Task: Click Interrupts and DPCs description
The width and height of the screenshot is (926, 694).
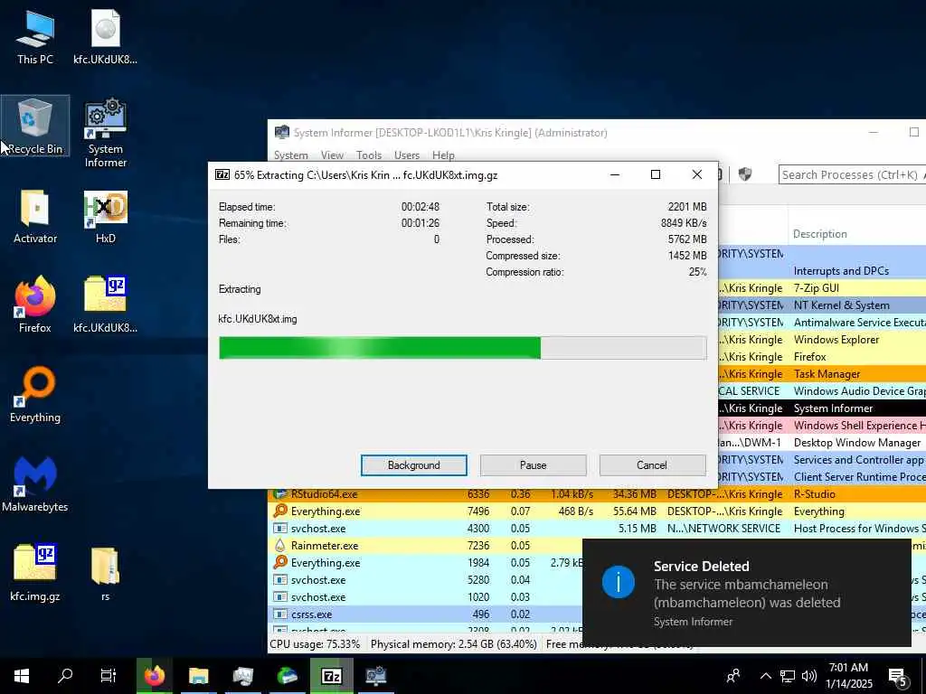Action: click(x=841, y=271)
